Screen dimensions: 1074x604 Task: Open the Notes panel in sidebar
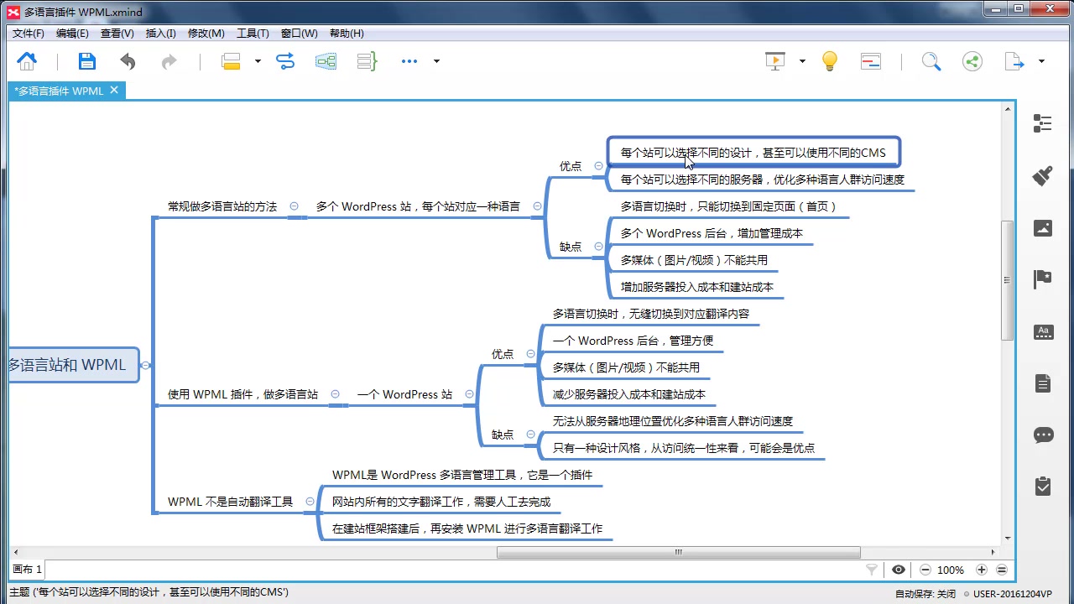pos(1042,383)
